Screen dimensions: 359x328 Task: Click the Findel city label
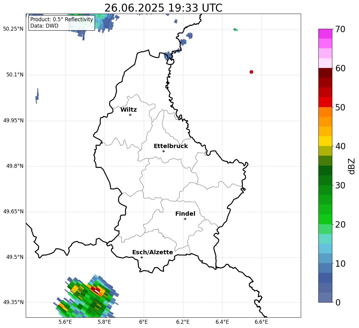(x=185, y=214)
